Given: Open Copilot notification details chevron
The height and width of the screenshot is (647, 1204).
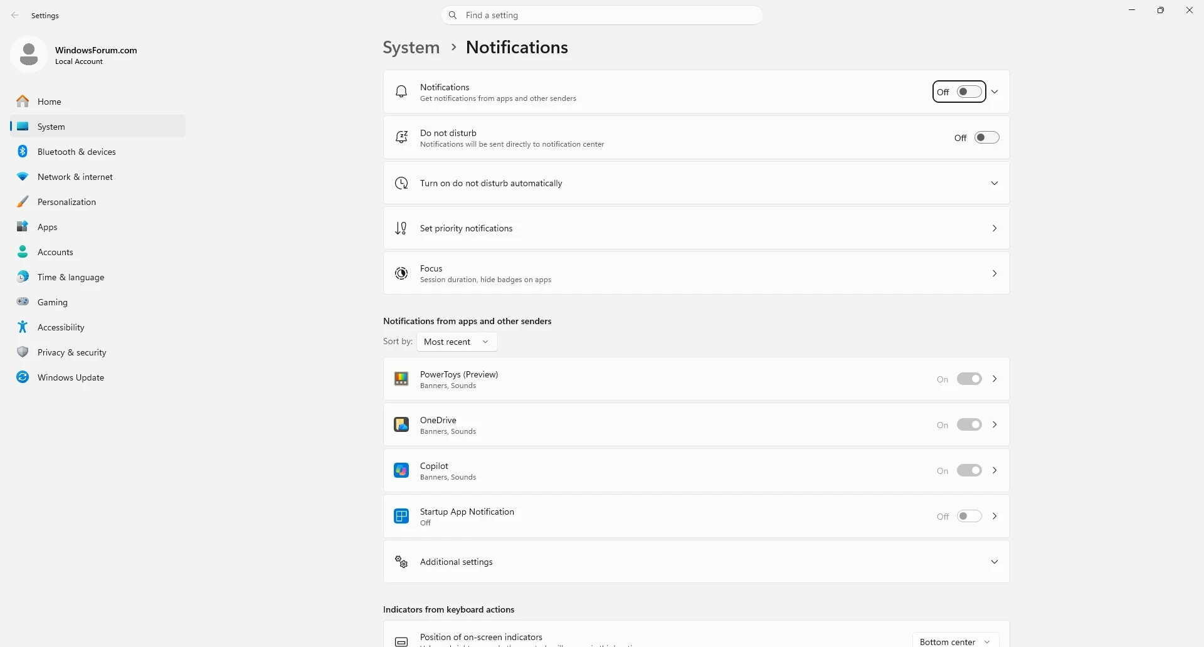Looking at the screenshot, I should 995,470.
